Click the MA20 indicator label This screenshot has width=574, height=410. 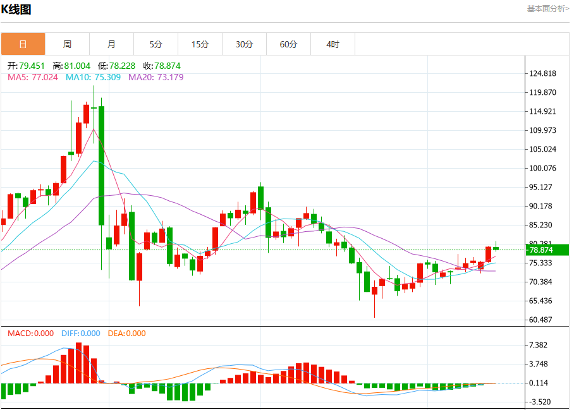[156, 77]
